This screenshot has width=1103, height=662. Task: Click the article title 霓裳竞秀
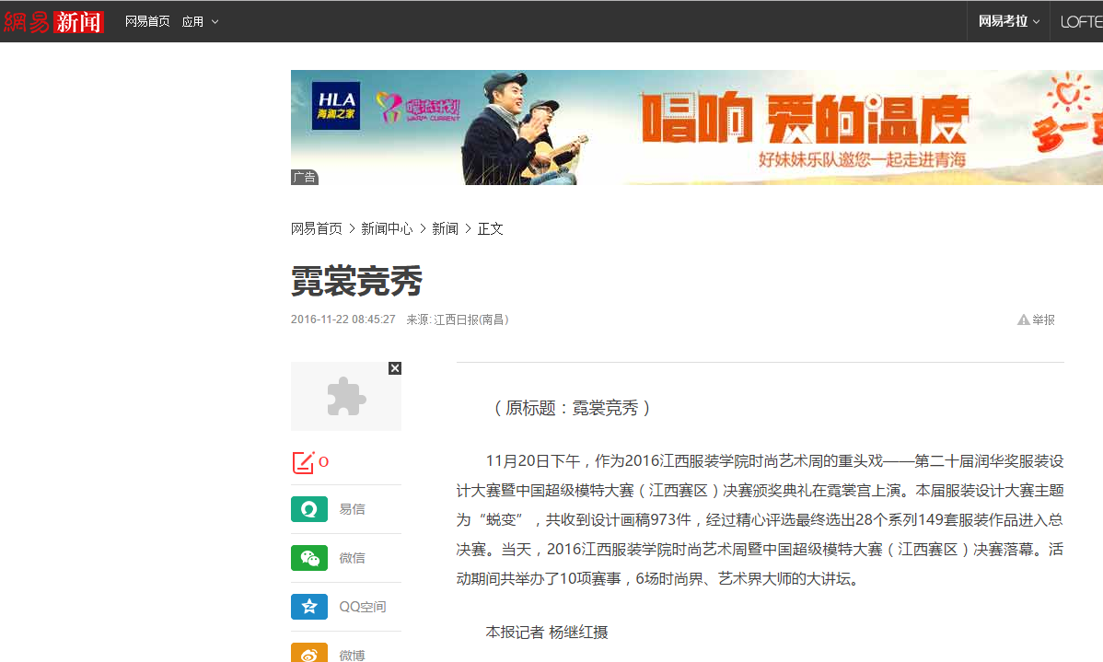point(356,281)
